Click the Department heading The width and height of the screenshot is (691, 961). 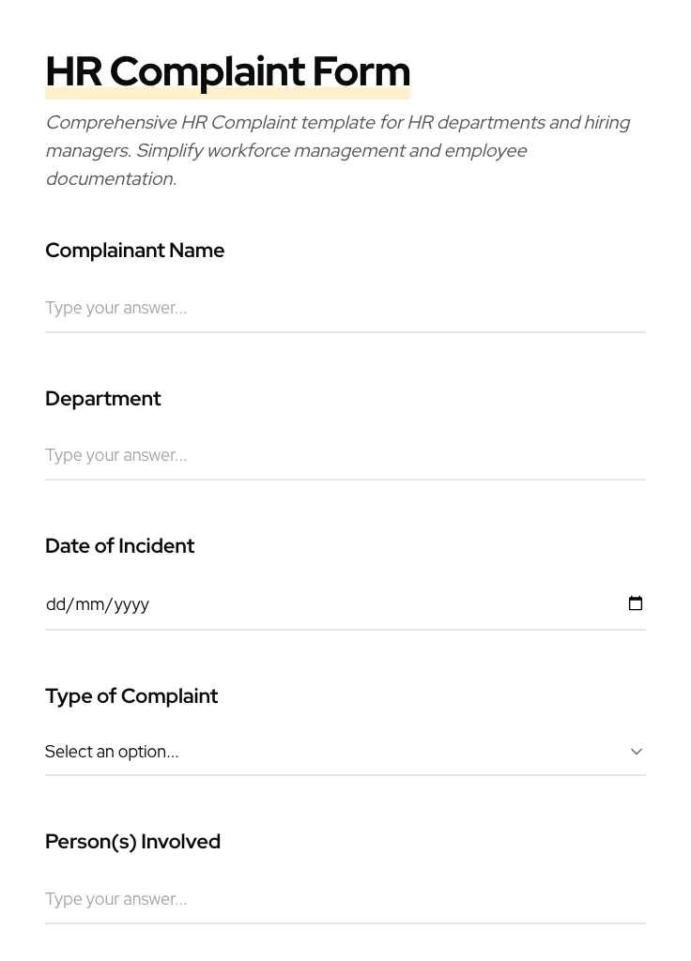[x=103, y=399]
